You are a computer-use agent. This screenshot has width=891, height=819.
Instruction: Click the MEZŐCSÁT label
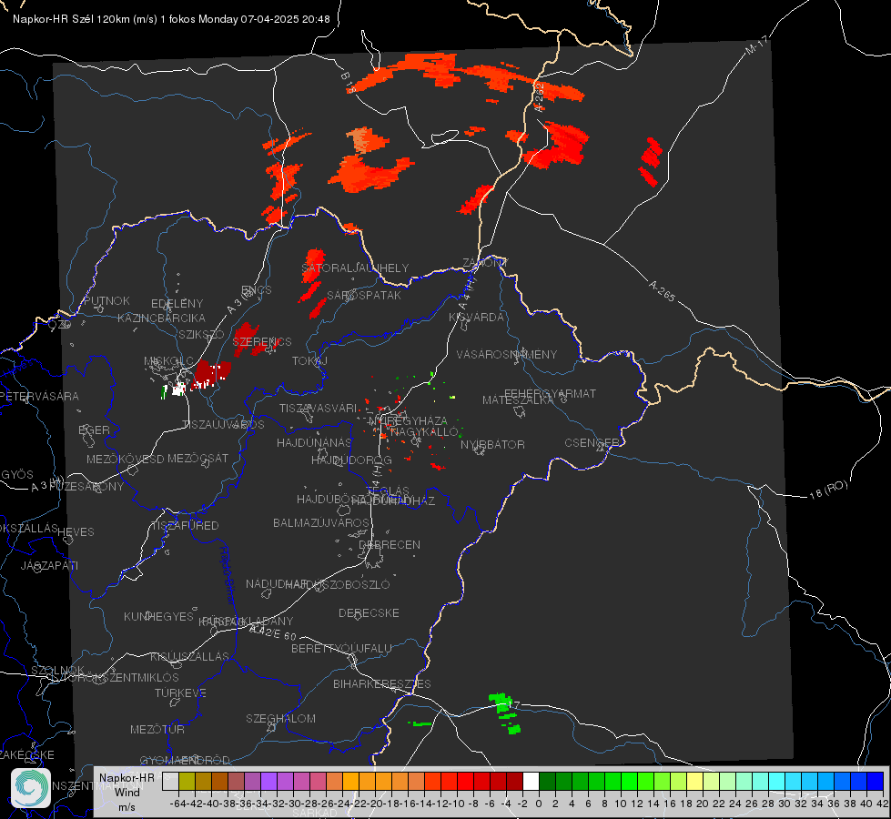point(197,458)
